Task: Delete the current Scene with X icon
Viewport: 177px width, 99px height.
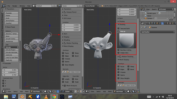Action: (81, 6)
